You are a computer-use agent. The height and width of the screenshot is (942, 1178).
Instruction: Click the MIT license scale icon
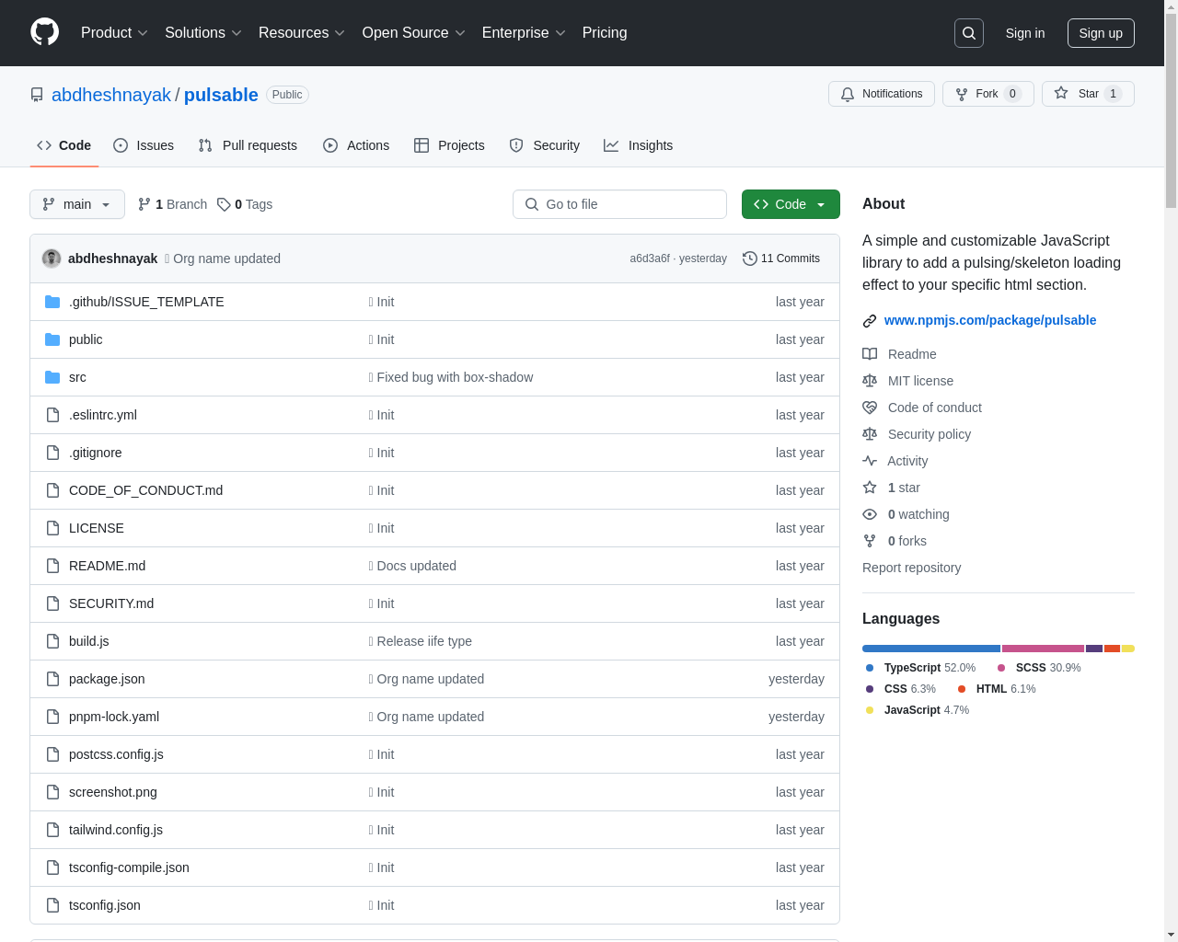870,381
